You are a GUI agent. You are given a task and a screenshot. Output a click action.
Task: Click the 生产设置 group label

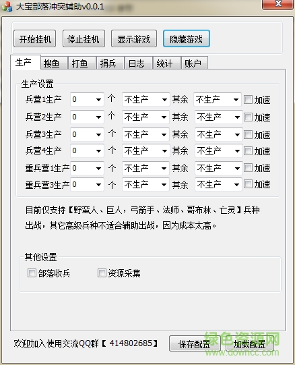click(37, 84)
